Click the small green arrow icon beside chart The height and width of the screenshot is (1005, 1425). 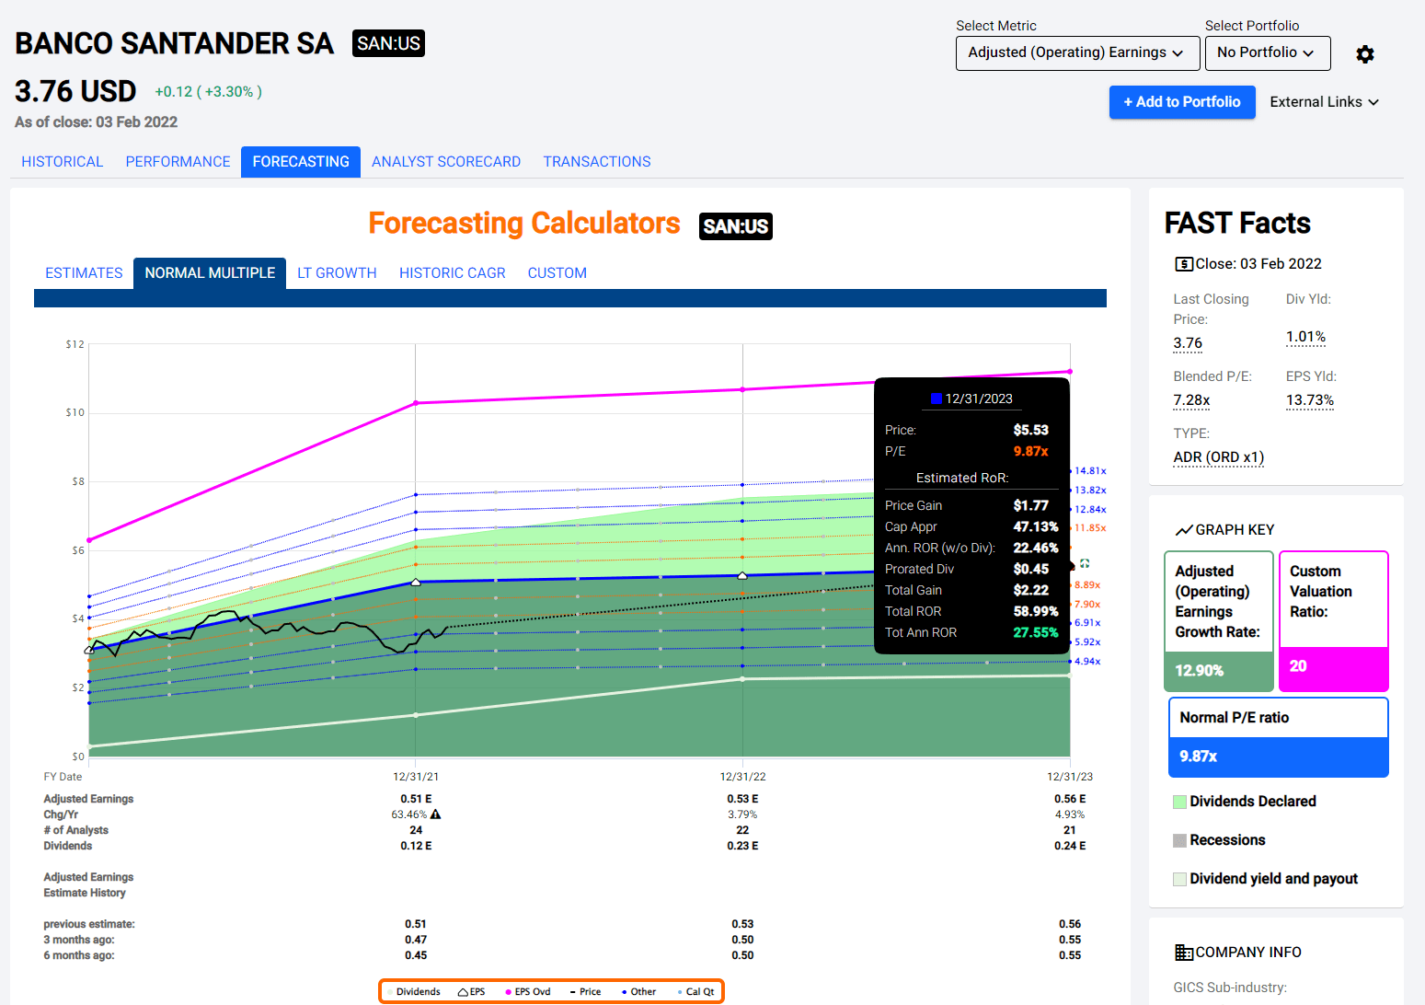tap(1085, 563)
